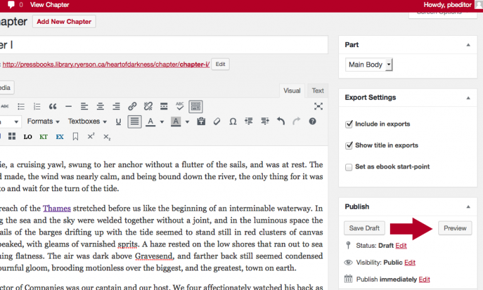Uncheck Include in exports
The width and height of the screenshot is (483, 290).
349,125
